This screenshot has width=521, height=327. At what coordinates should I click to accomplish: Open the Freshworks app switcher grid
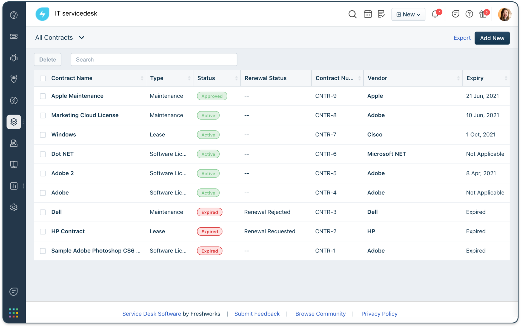pyautogui.click(x=13, y=313)
